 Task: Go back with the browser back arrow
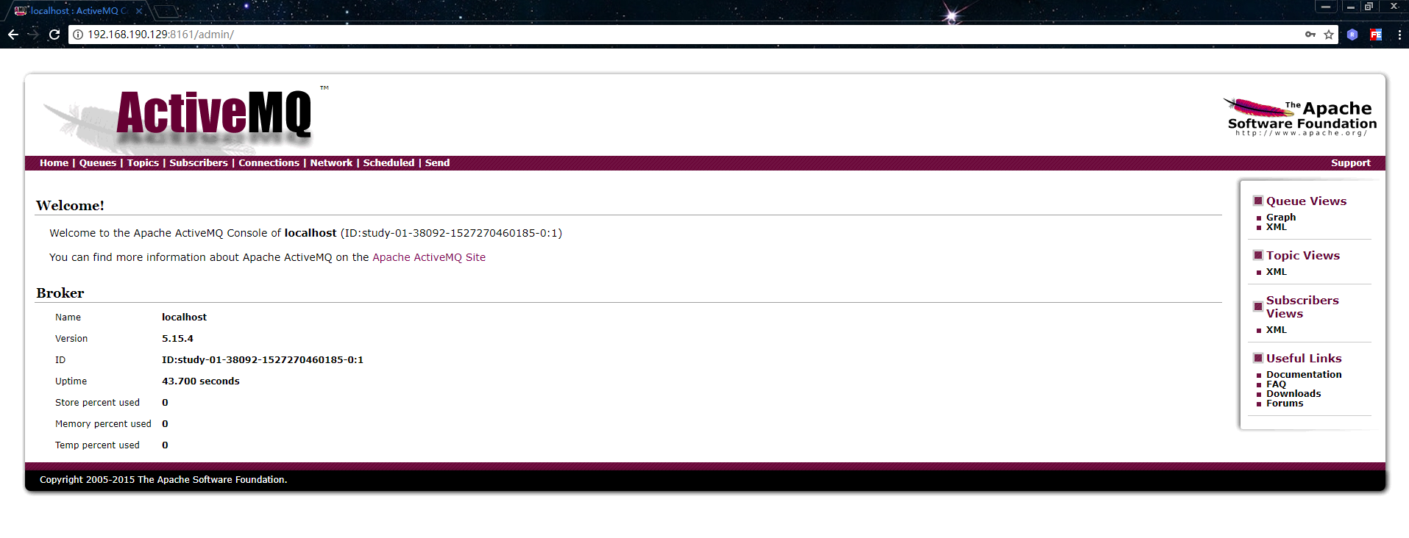[x=13, y=35]
